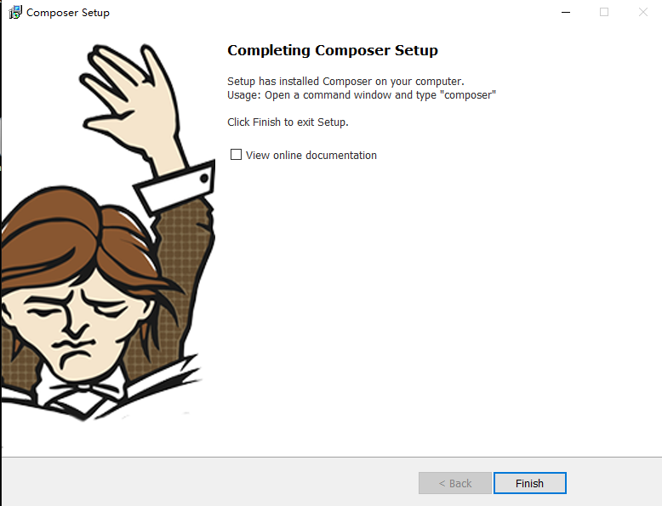Click the 'View online documentation' label text
This screenshot has height=506, width=662.
pos(311,156)
